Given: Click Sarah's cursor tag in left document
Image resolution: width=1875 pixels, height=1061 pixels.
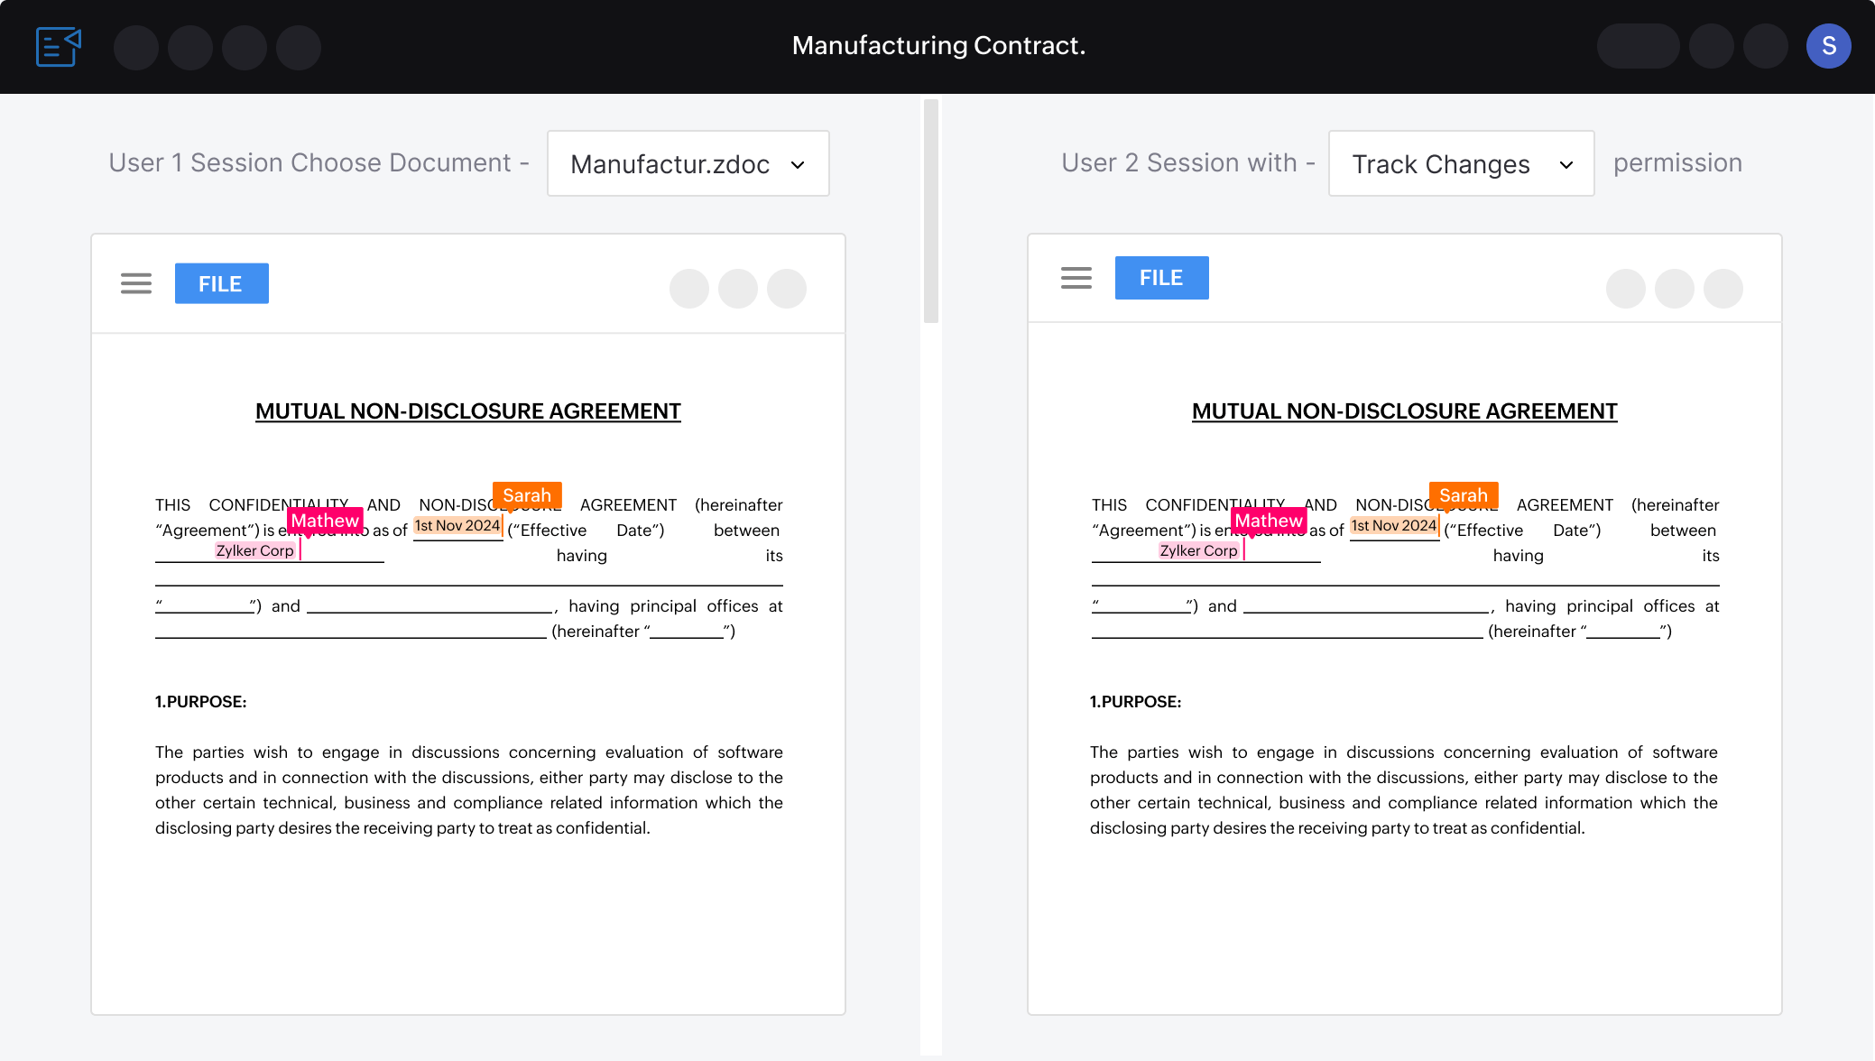Looking at the screenshot, I should (x=527, y=494).
